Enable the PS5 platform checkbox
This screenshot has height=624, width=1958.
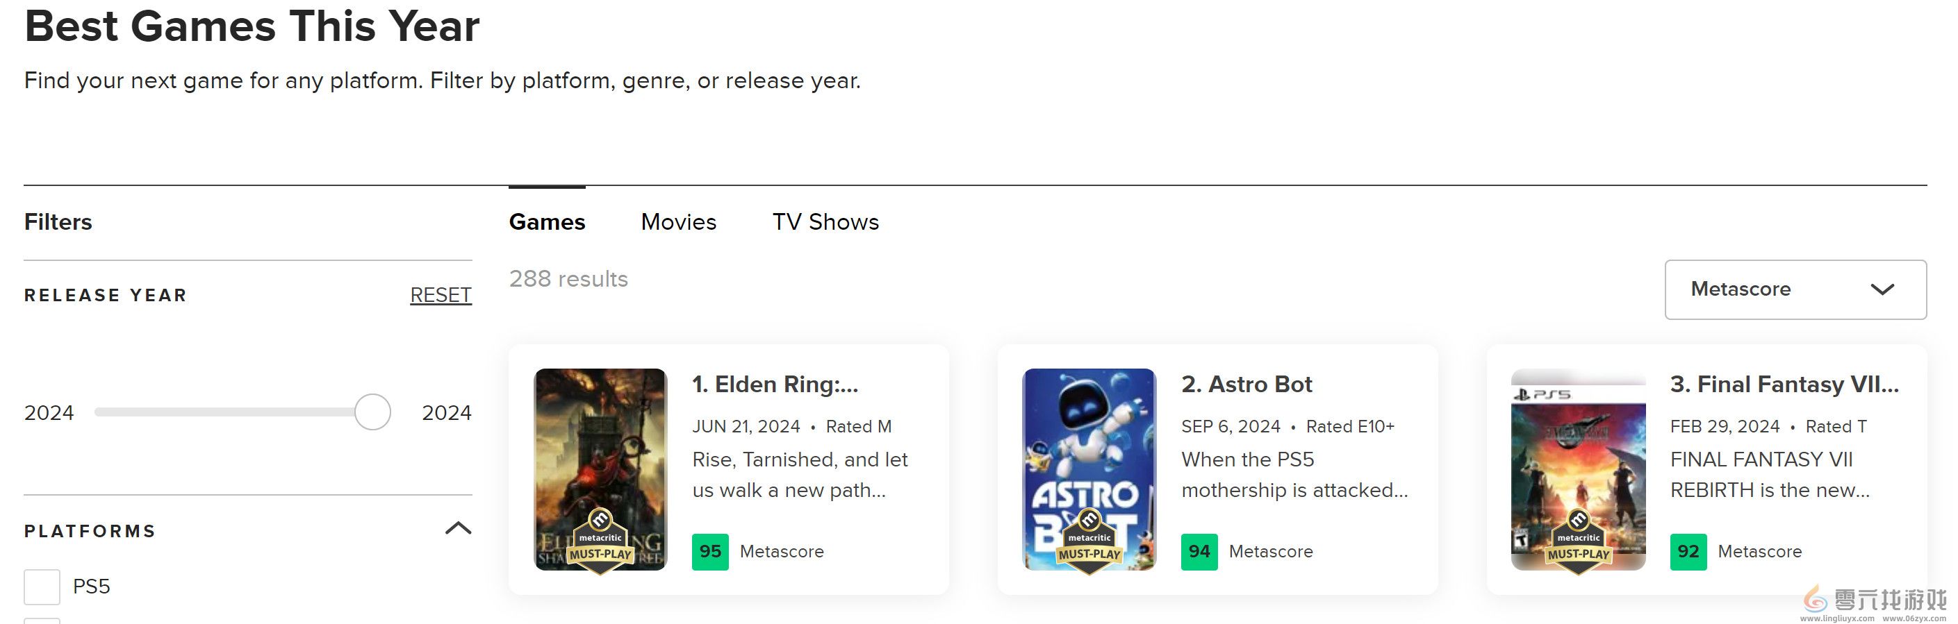click(42, 587)
